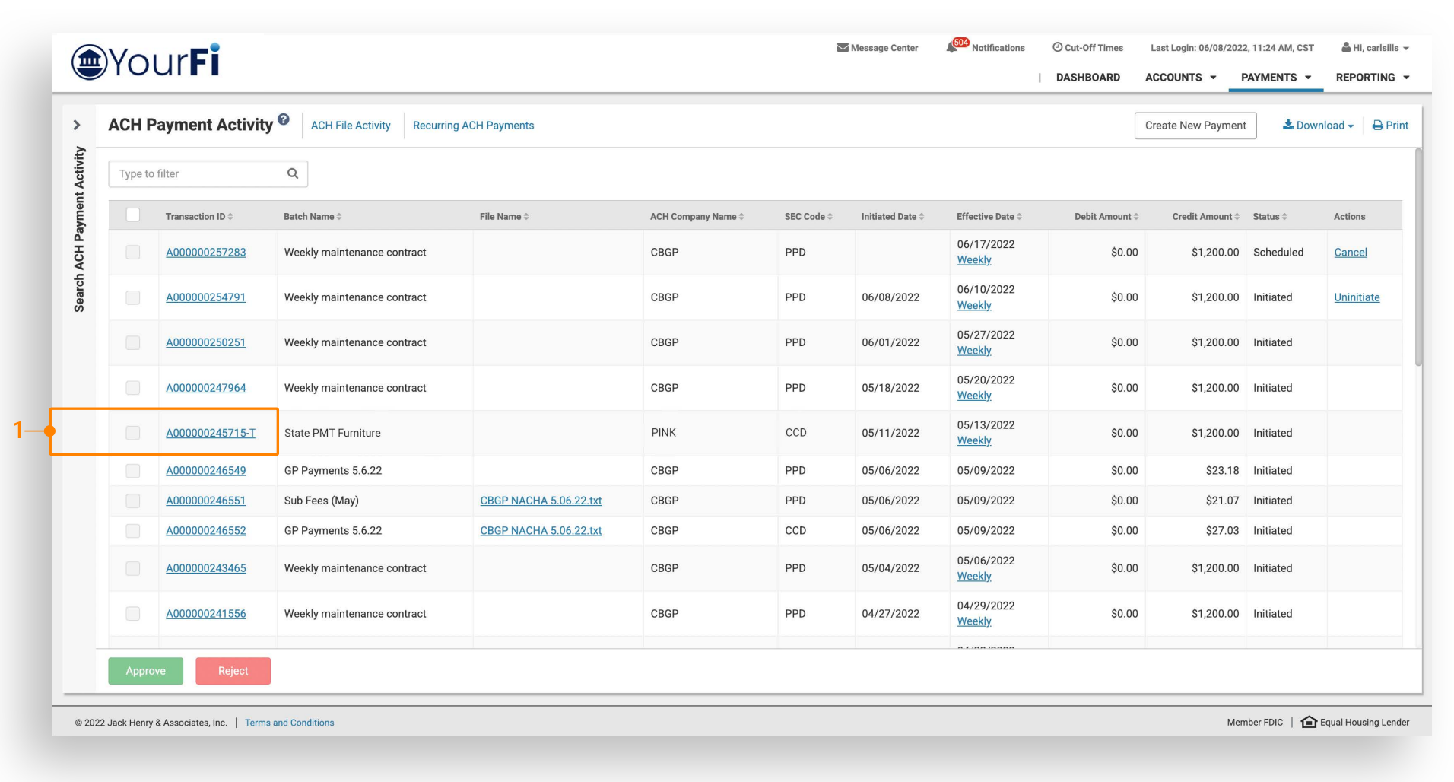The width and height of the screenshot is (1454, 782).
Task: Expand the Search ACH Payment Activity sidebar
Action: pyautogui.click(x=77, y=125)
